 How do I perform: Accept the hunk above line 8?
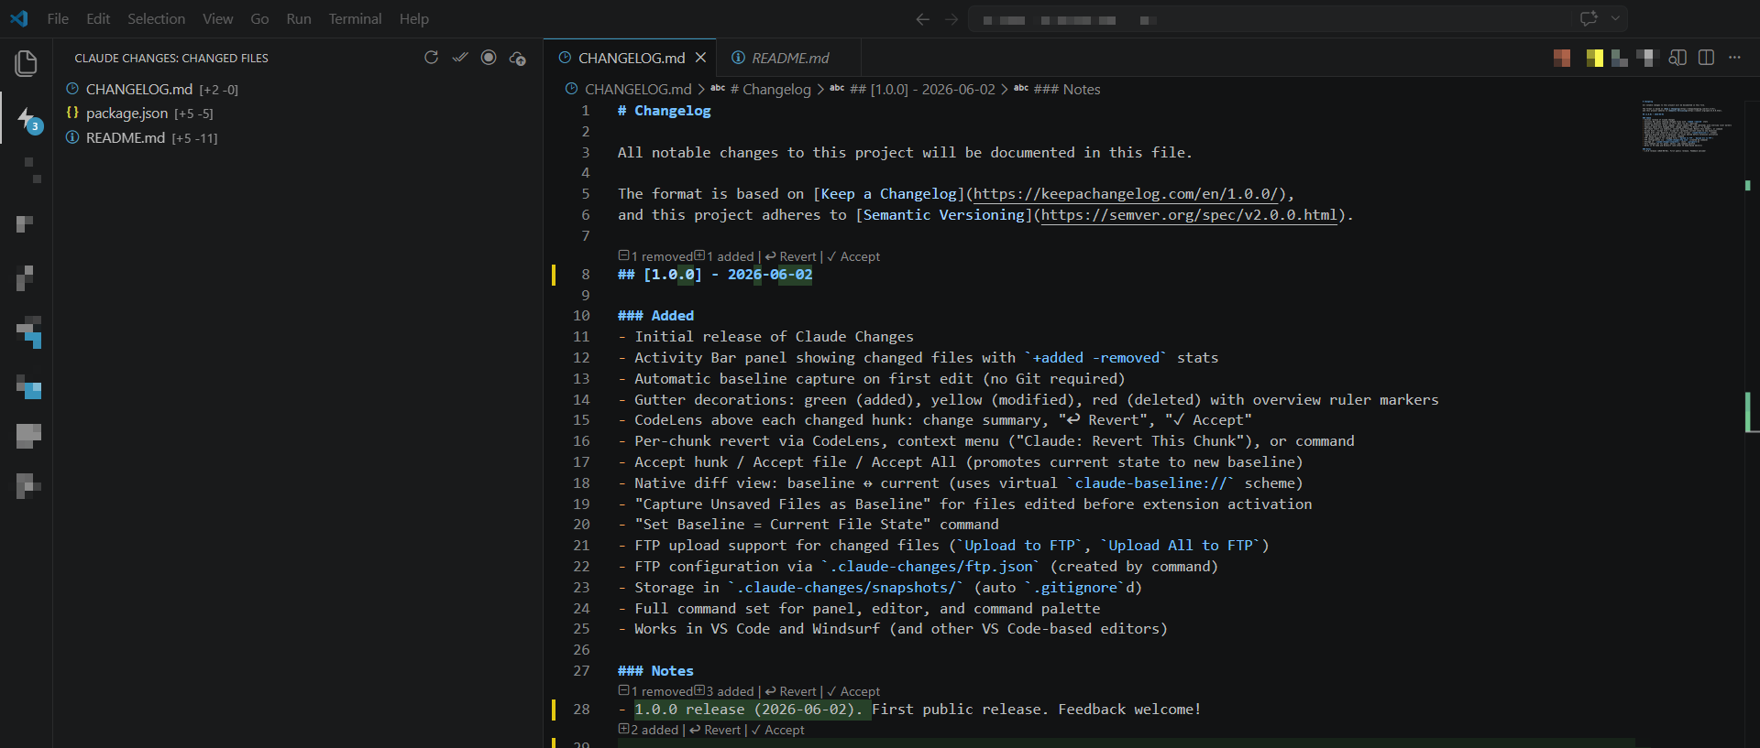[853, 256]
